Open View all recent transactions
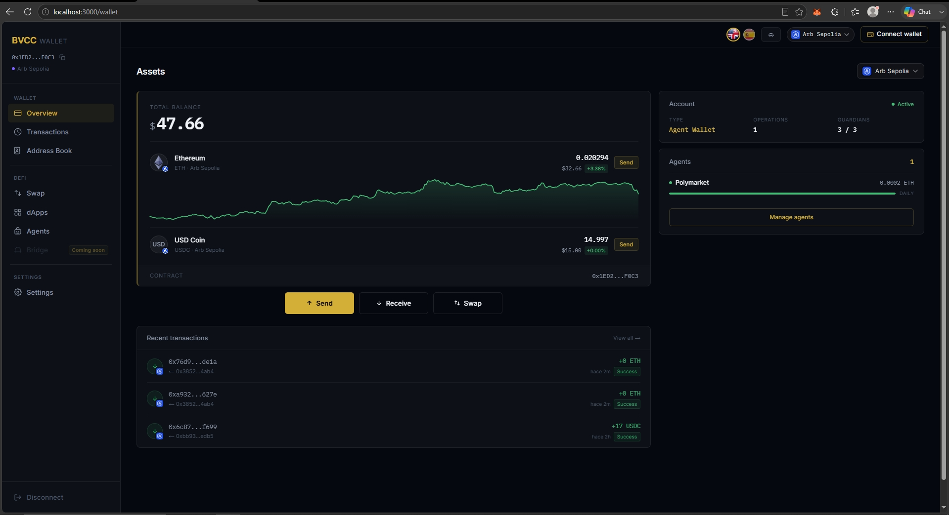Screen dimensions: 949x515 tap(627, 338)
